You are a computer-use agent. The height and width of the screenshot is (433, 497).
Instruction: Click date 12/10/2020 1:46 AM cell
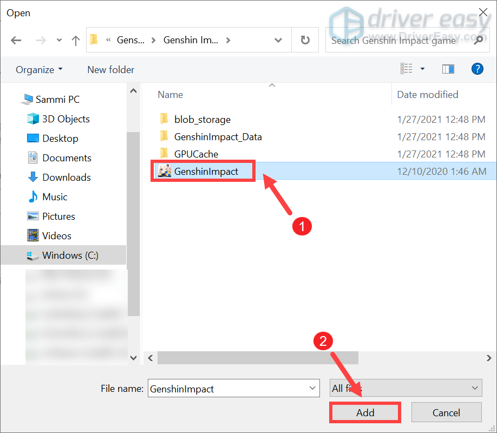pyautogui.click(x=442, y=172)
